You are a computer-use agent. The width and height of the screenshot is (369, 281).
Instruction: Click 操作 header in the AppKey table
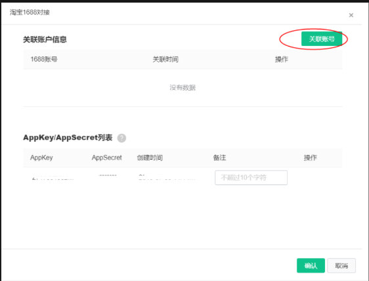[310, 158]
